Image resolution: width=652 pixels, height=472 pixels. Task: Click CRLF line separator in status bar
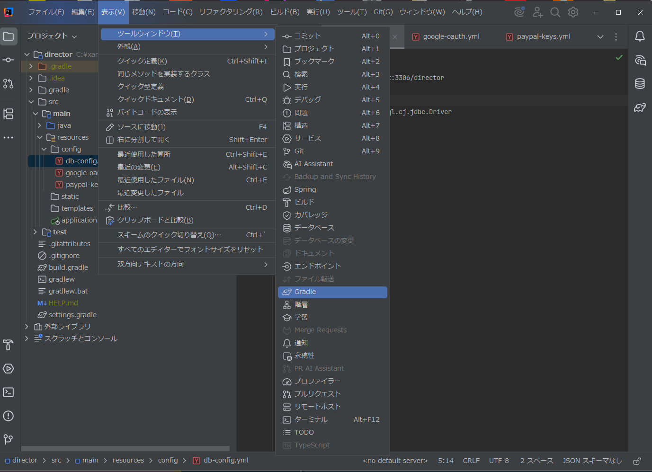tap(472, 460)
